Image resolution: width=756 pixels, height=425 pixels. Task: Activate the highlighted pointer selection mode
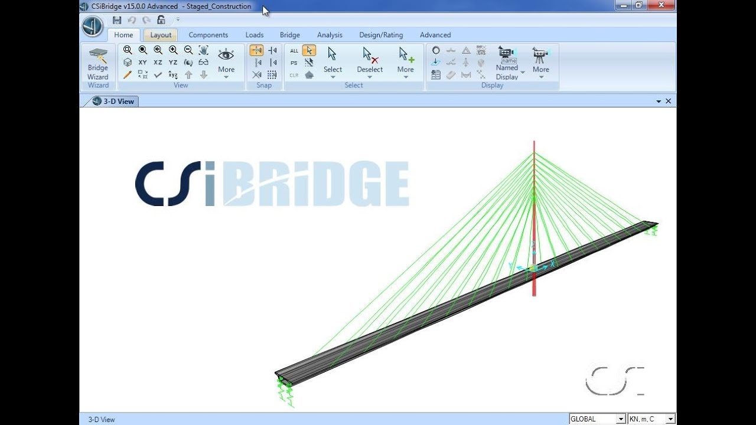click(x=309, y=50)
